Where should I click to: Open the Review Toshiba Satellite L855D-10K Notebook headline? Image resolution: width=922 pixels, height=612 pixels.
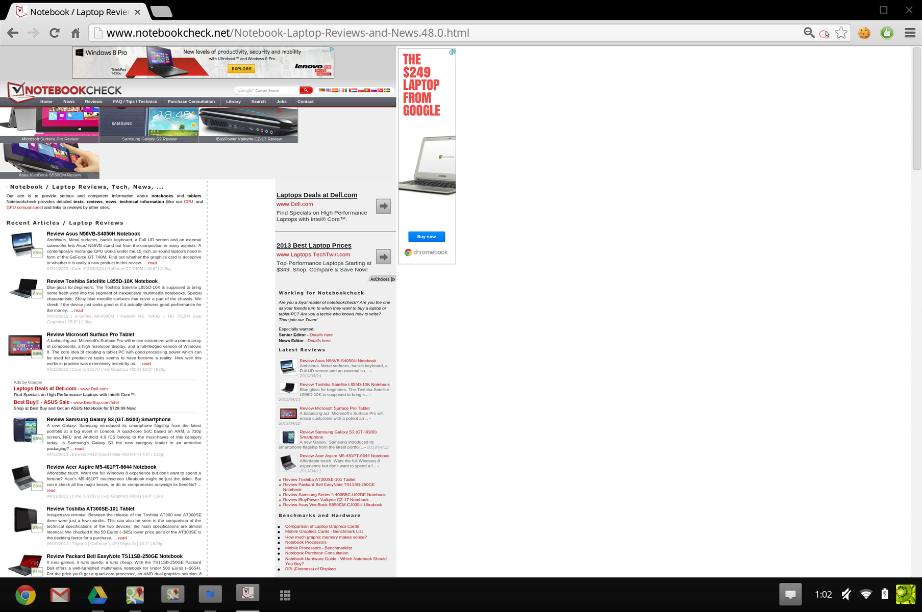tap(102, 282)
